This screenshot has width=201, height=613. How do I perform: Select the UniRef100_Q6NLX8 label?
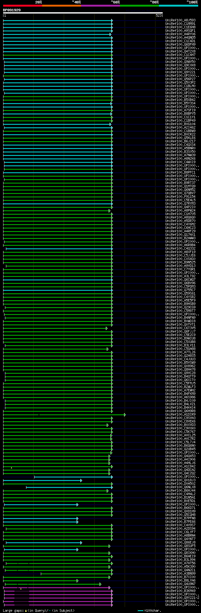click(x=180, y=487)
